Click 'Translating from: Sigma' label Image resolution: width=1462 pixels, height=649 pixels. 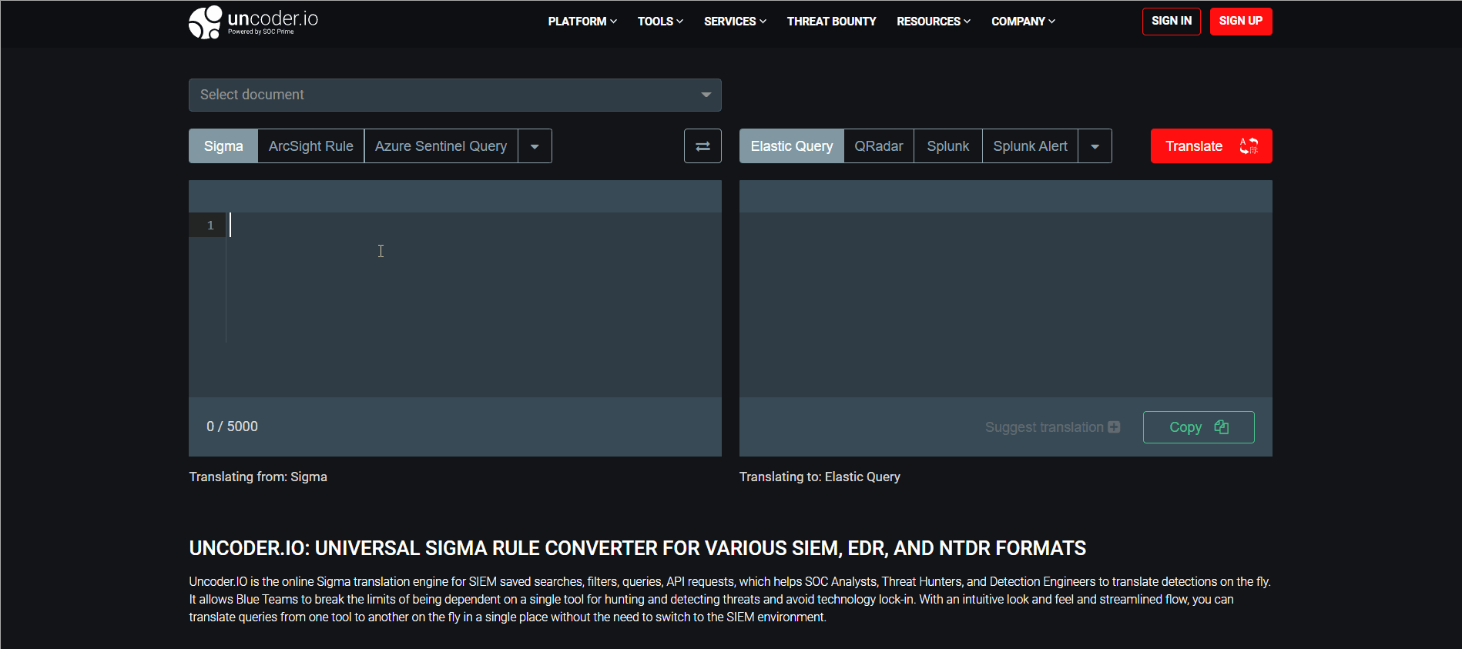258,477
